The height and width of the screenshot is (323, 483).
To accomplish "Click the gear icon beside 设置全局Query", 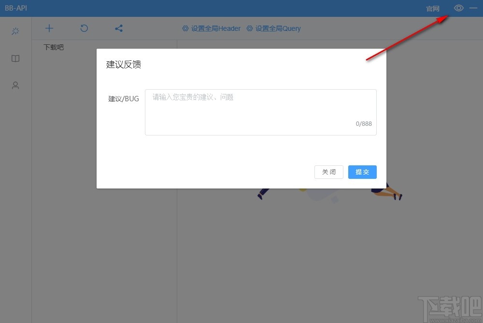I will point(249,28).
